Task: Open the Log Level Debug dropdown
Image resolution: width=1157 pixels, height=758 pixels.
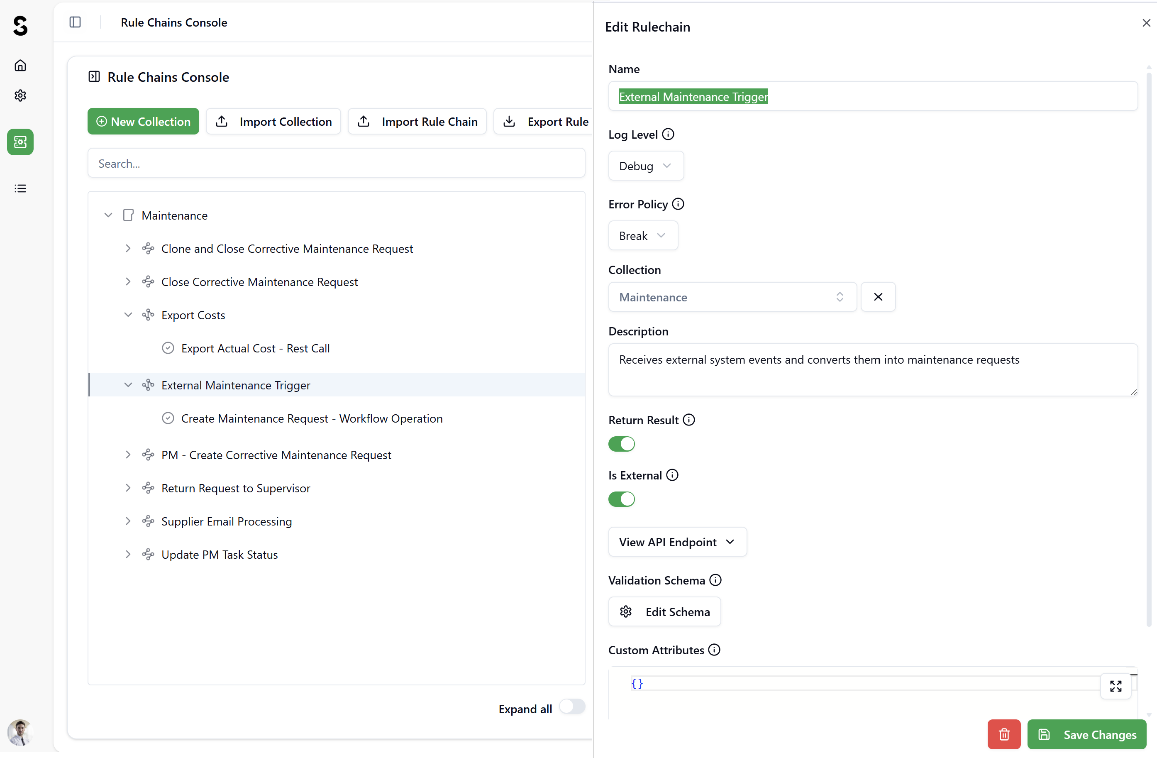Action: (x=646, y=166)
